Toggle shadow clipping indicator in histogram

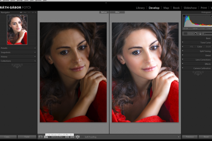click(x=184, y=16)
